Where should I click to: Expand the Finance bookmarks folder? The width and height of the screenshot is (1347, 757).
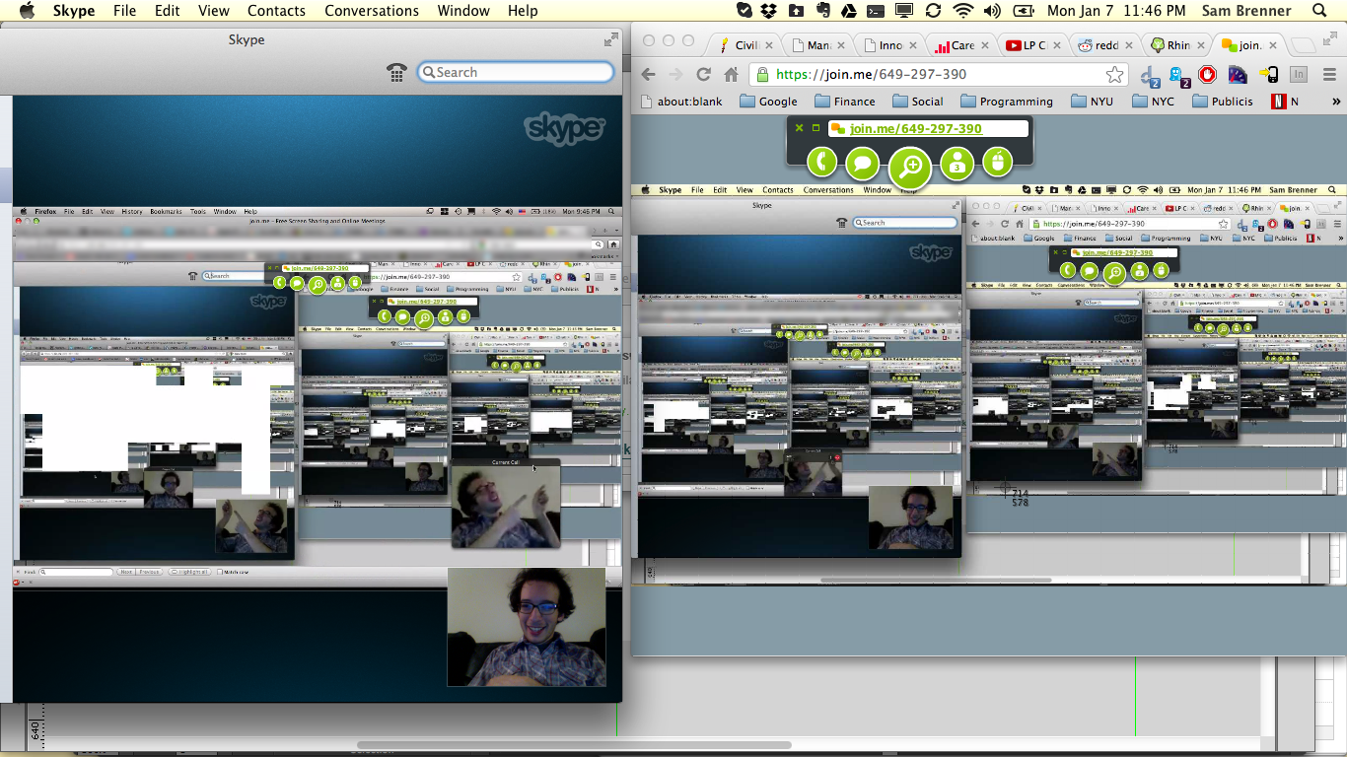845,102
